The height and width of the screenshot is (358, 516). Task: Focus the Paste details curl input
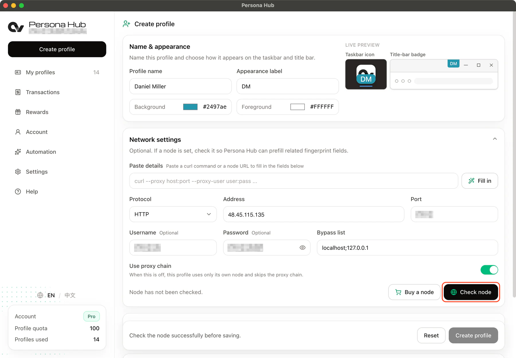point(294,181)
